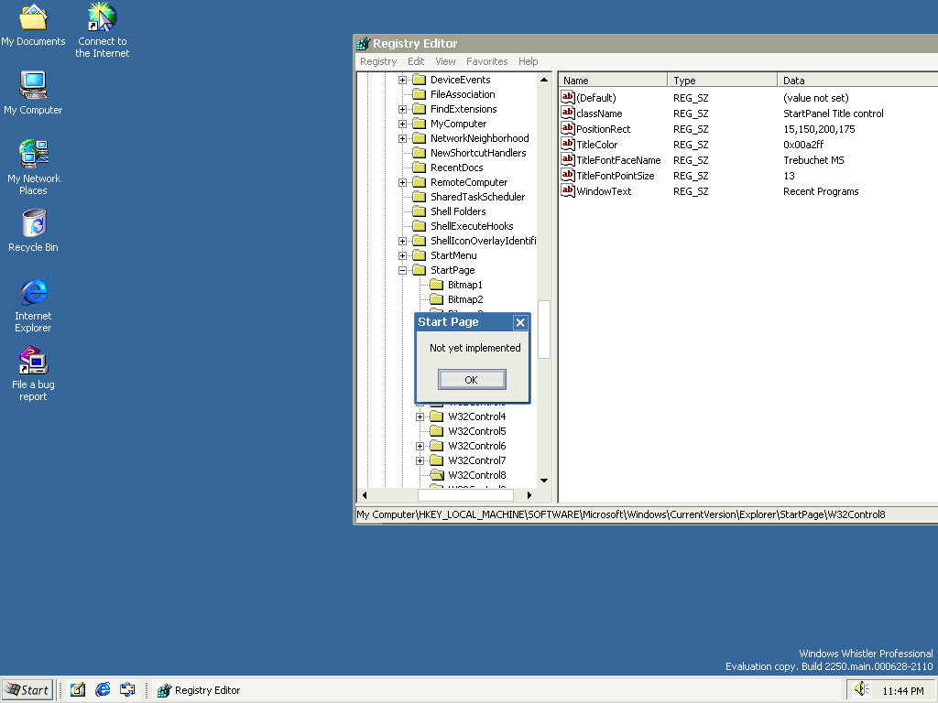Close the Start Page dialog
The width and height of the screenshot is (938, 703).
tap(520, 322)
